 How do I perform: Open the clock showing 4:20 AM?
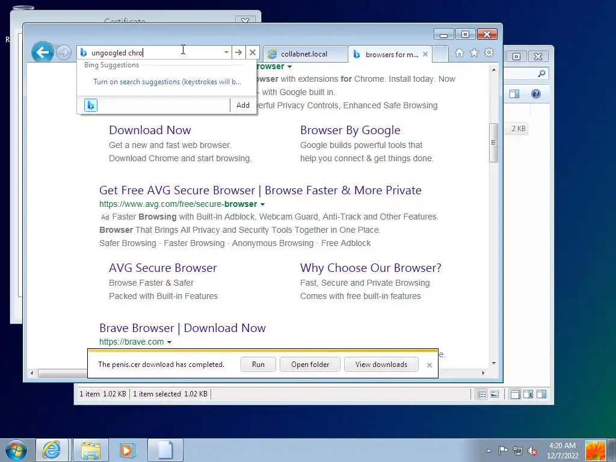coord(562,451)
